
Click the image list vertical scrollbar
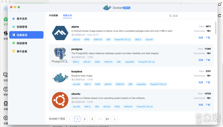pos(216,28)
